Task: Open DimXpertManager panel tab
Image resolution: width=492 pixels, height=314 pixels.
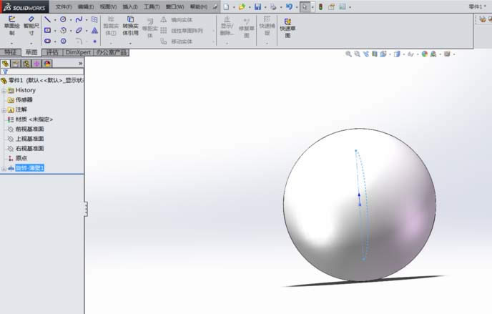Action: 36,64
